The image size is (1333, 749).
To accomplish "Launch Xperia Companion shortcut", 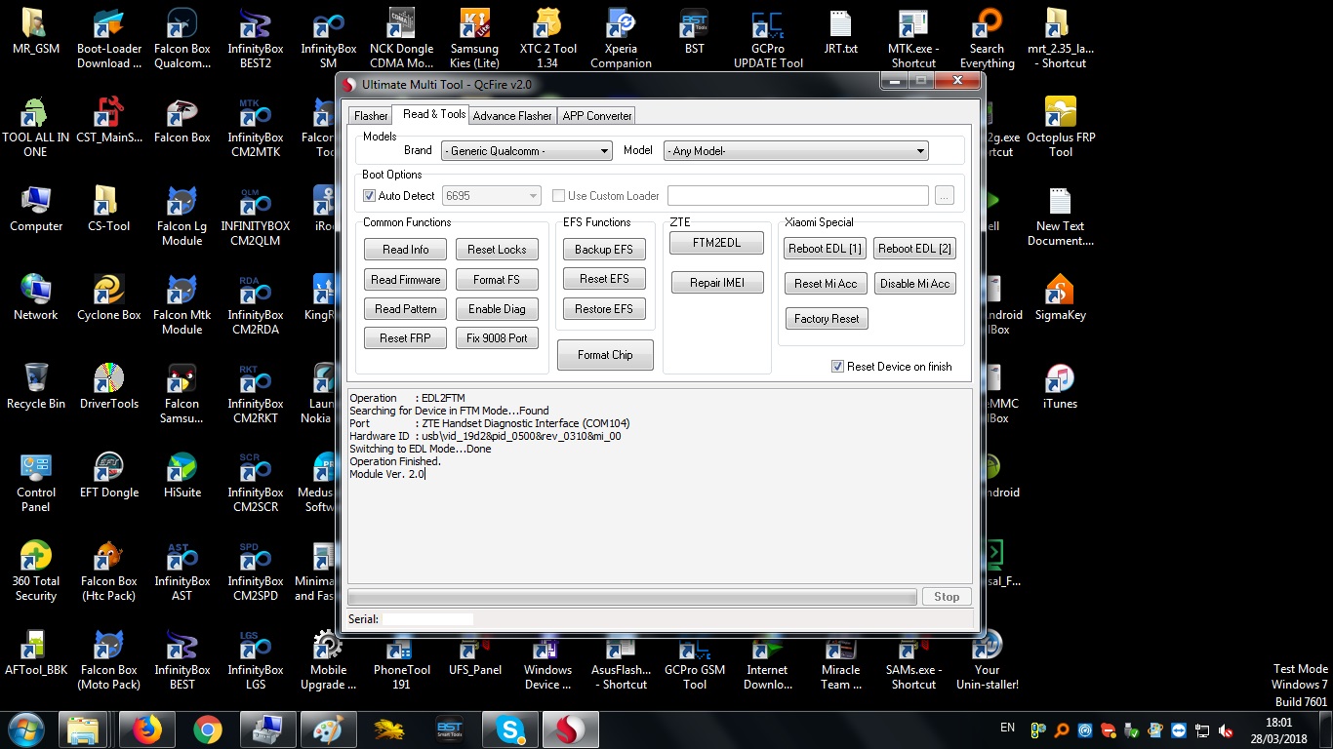I will click(x=622, y=39).
